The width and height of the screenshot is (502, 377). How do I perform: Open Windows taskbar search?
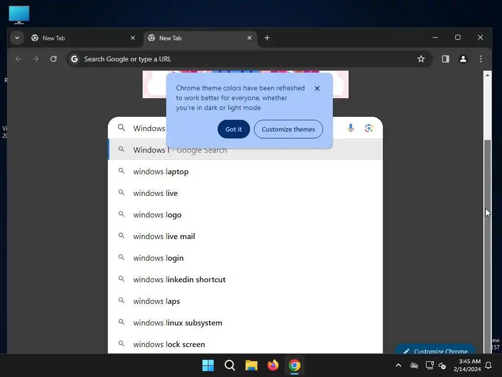pyautogui.click(x=229, y=365)
